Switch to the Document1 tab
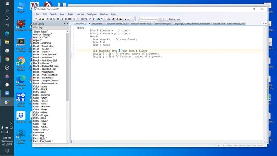This screenshot has width=277, height=156. (x=98, y=24)
